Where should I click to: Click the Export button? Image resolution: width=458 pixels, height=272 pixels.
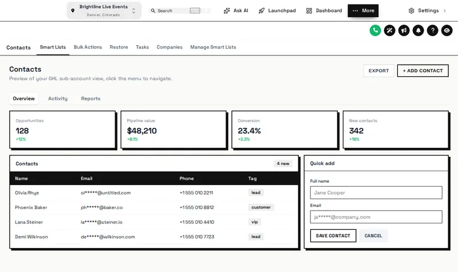click(379, 70)
